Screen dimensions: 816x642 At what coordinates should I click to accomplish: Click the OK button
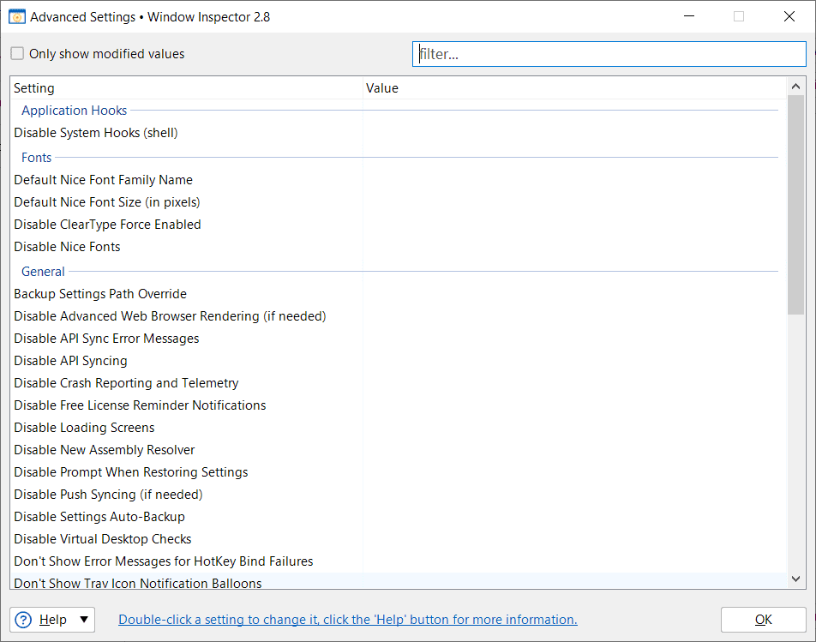click(x=763, y=620)
